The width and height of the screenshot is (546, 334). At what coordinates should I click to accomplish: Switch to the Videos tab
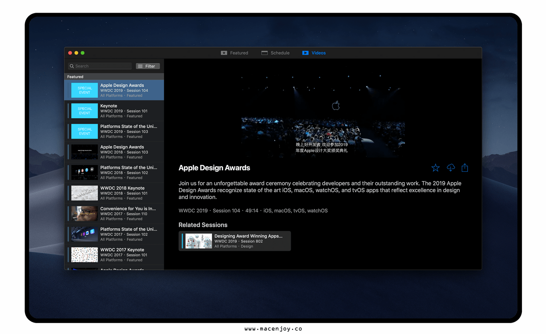click(x=314, y=53)
